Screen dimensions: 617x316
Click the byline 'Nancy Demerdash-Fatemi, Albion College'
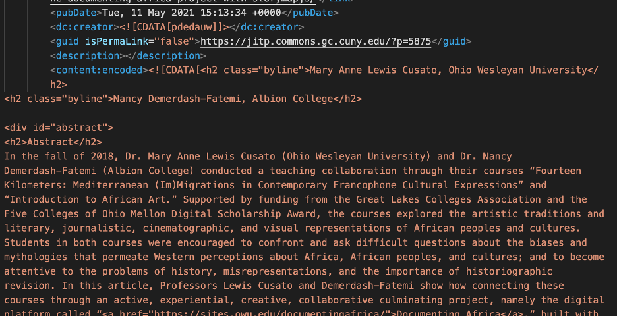coord(223,99)
